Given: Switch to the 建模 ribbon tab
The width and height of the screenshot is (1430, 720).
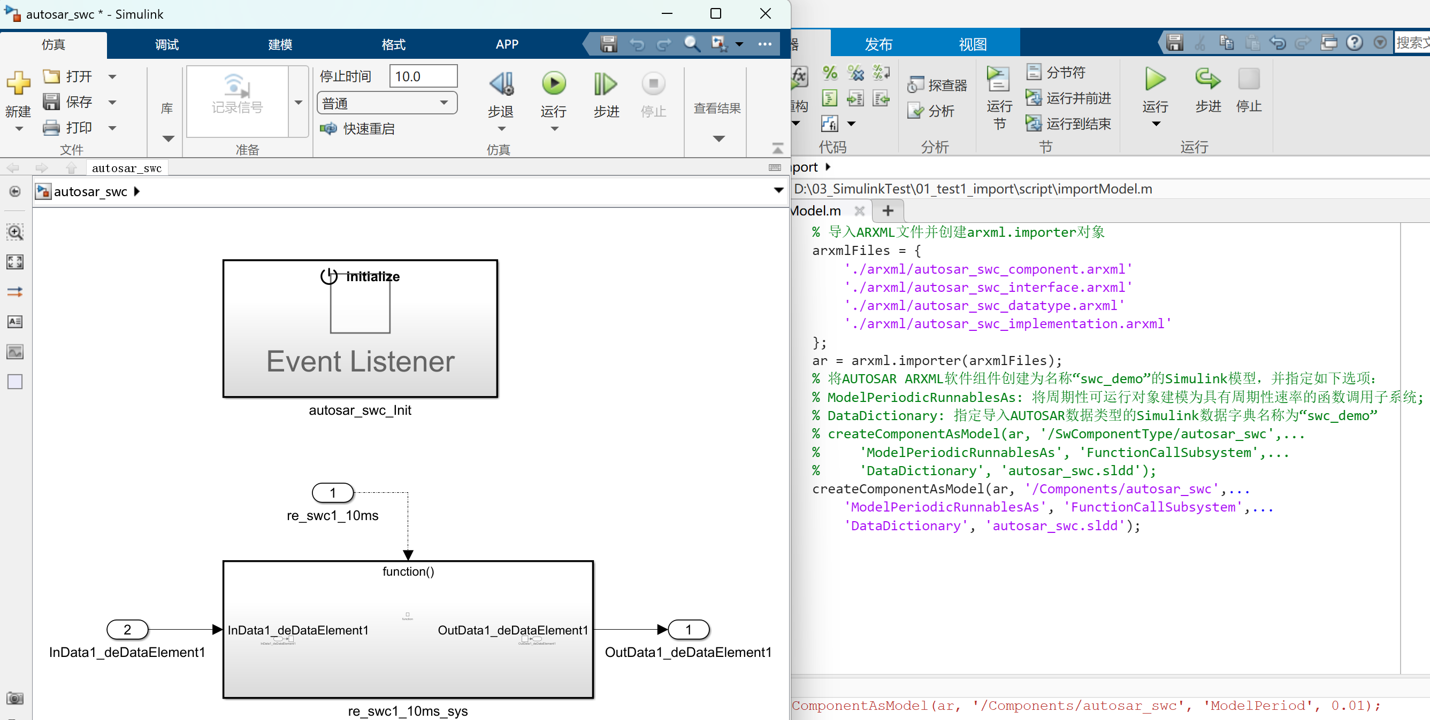Looking at the screenshot, I should 280,44.
